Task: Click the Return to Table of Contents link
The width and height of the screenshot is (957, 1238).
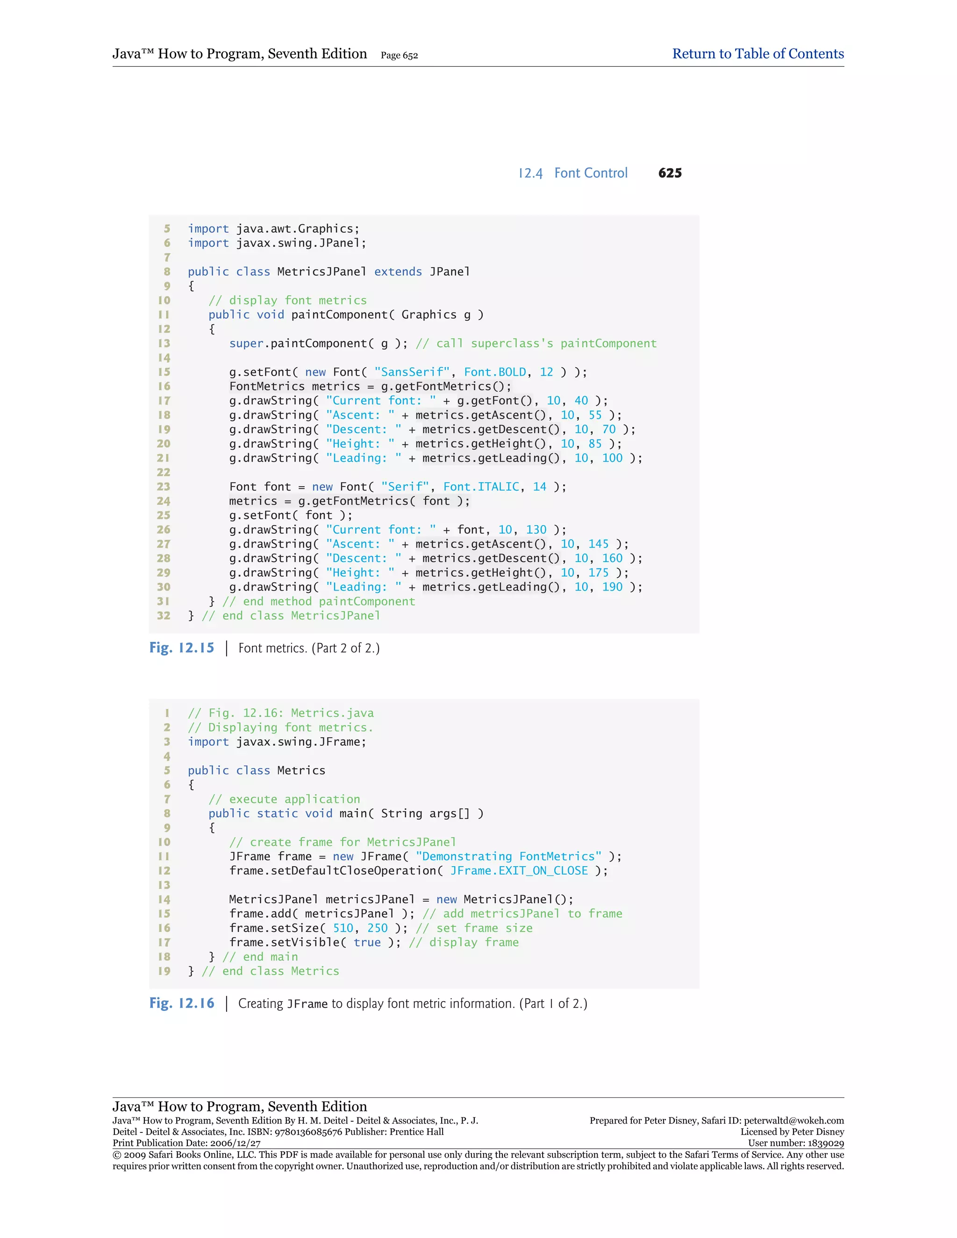Action: [x=757, y=54]
